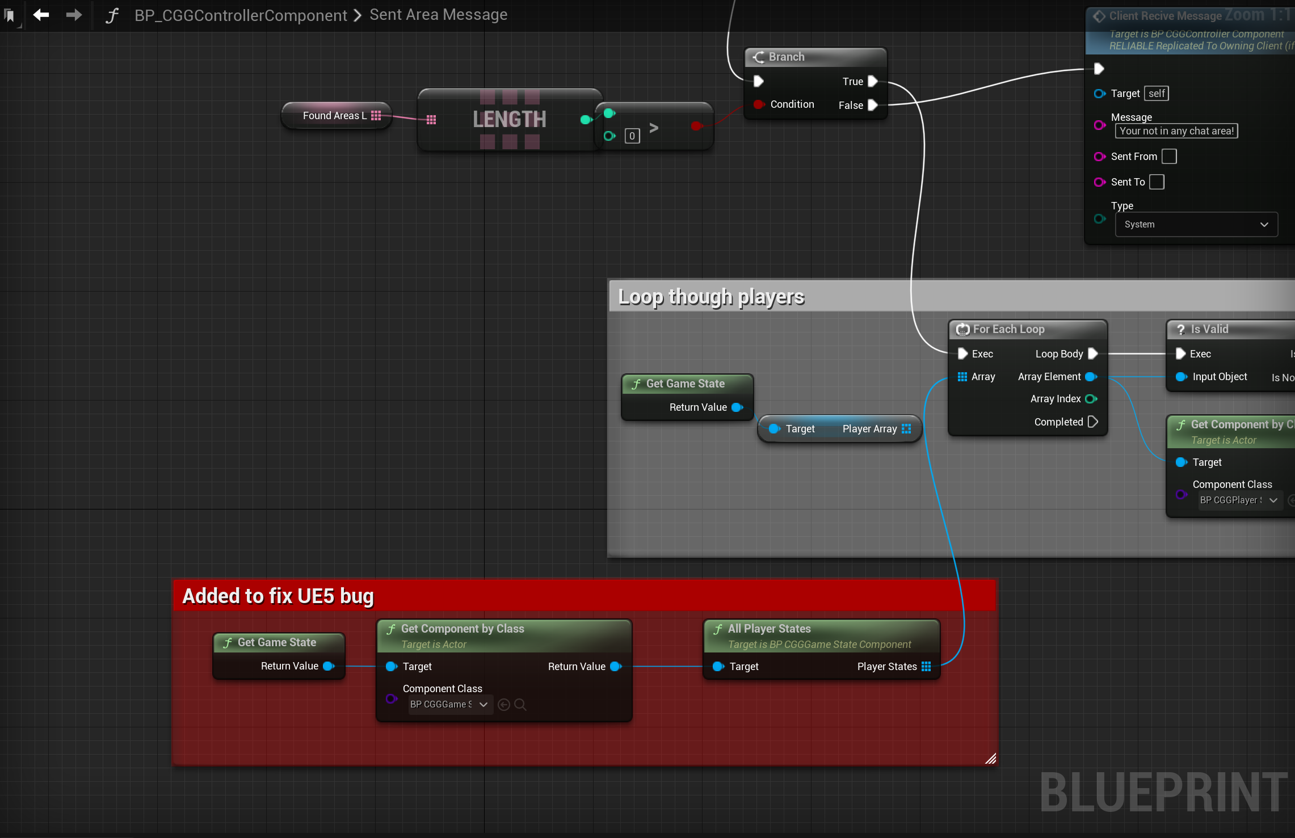Open the Type dropdown showing System
The height and width of the screenshot is (838, 1295).
(x=1196, y=225)
